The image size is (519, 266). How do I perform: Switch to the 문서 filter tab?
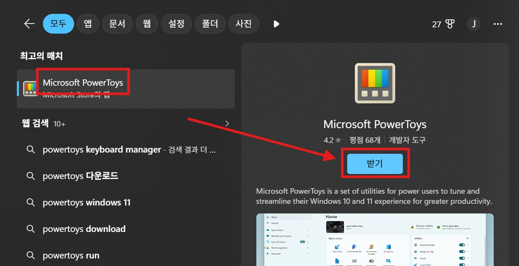pyautogui.click(x=117, y=24)
